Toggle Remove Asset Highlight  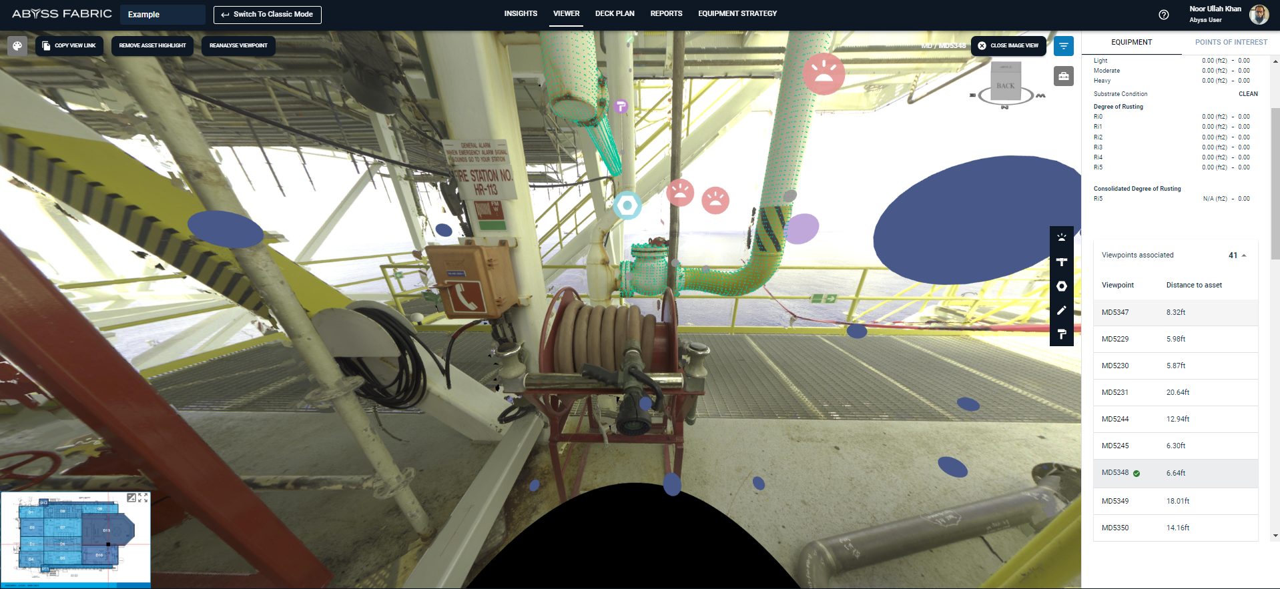(152, 46)
